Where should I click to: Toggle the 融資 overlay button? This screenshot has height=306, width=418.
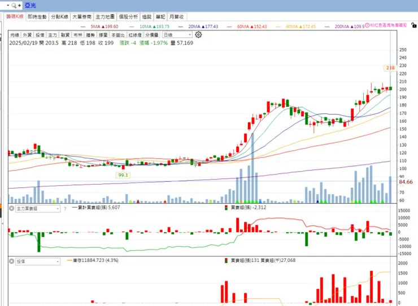[65, 35]
